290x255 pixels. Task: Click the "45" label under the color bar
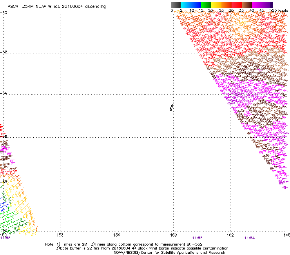click(261, 11)
